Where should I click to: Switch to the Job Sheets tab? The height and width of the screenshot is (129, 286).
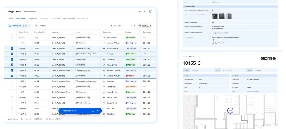tap(21, 19)
